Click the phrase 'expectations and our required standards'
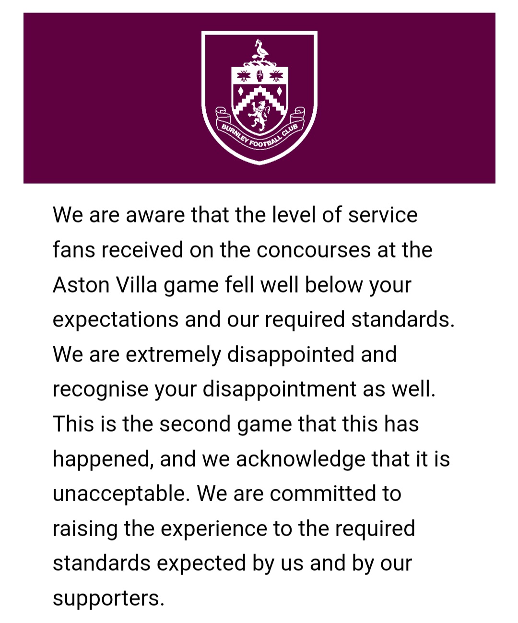The image size is (518, 623). point(252,320)
